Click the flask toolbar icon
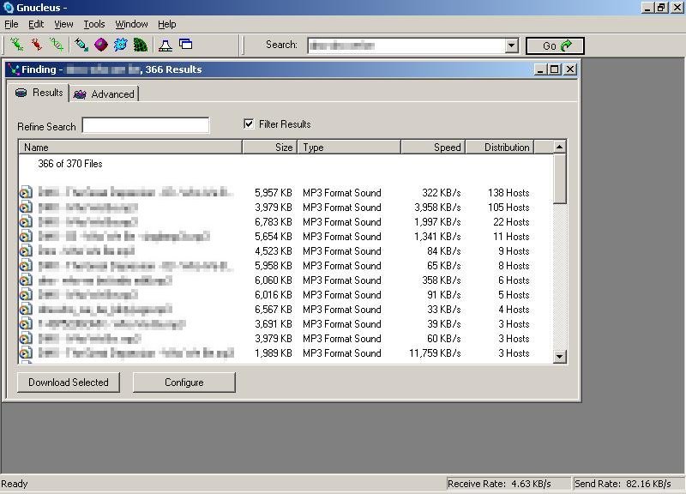Image resolution: width=686 pixels, height=494 pixels. 165,45
